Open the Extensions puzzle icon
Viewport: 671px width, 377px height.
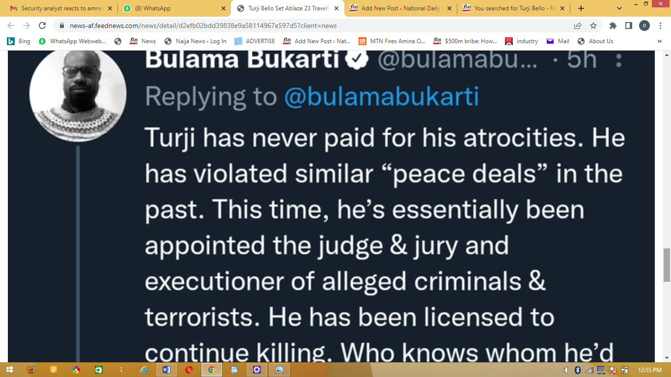tap(613, 26)
